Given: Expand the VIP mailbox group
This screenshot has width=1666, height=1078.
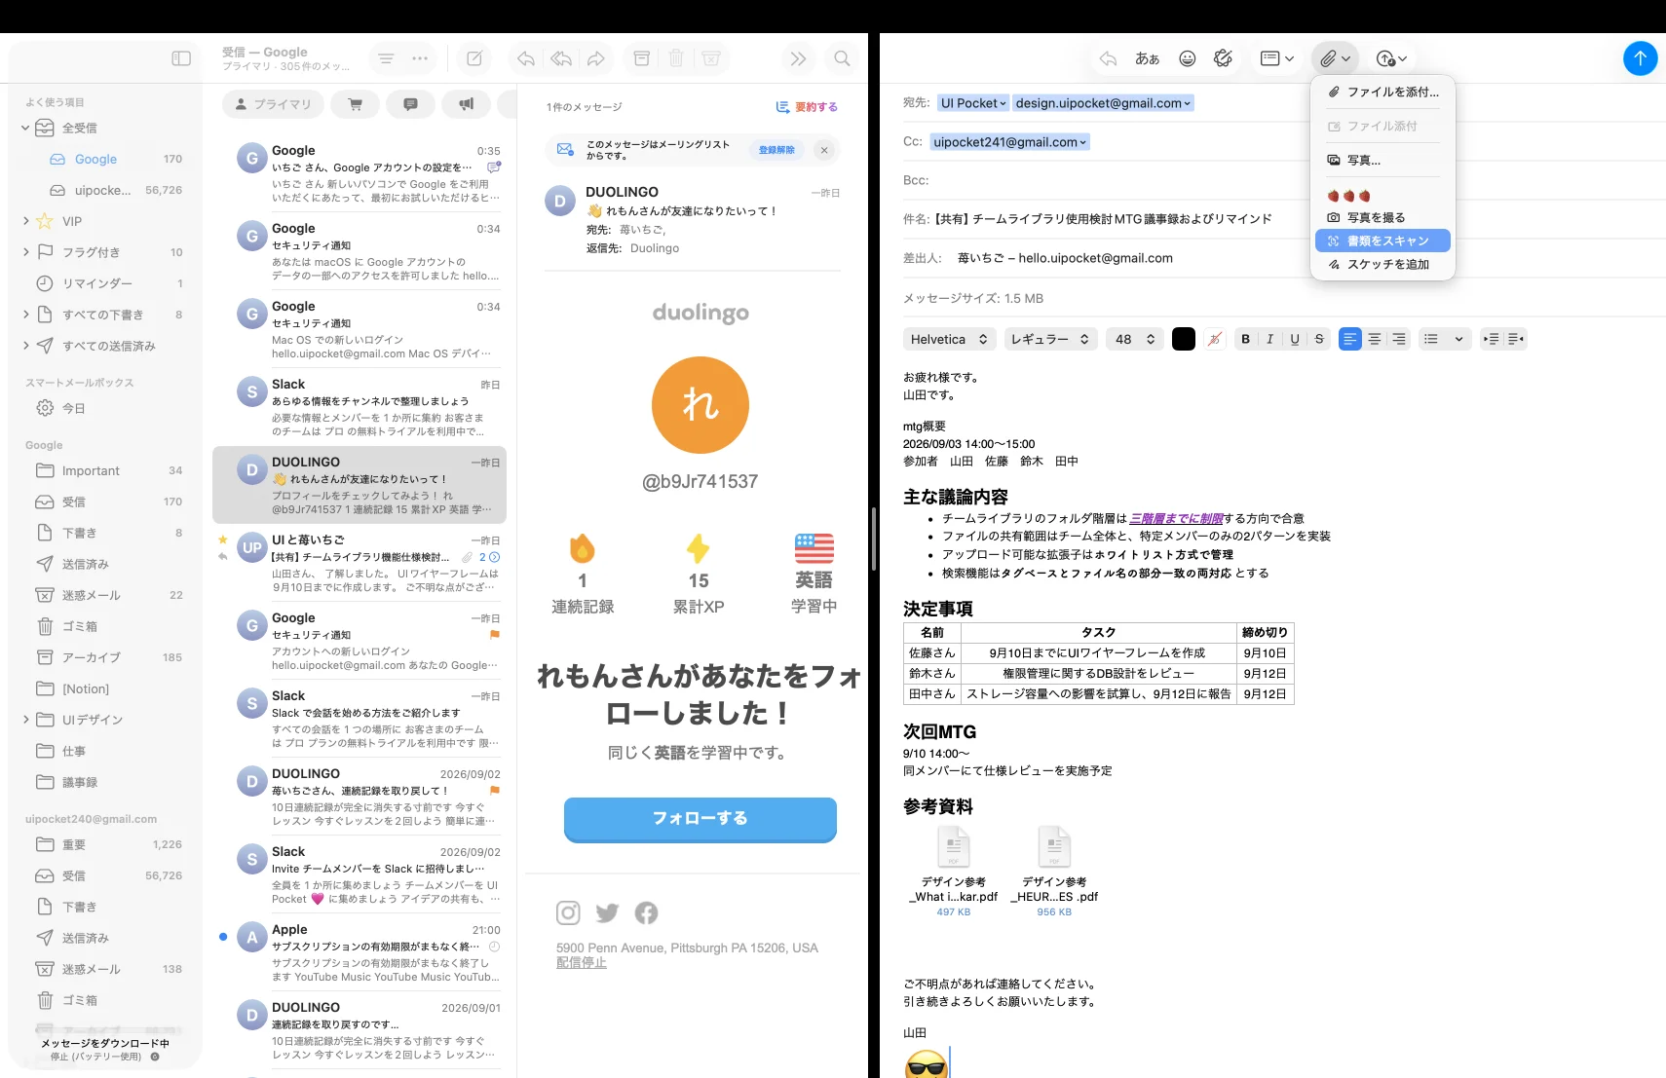Looking at the screenshot, I should tap(26, 221).
